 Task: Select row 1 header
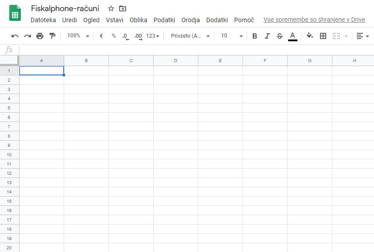(9, 71)
